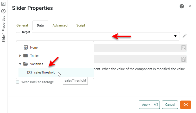Click the collapse arrow icon in left sidebar
The height and width of the screenshot is (113, 196).
(x=3, y=11)
